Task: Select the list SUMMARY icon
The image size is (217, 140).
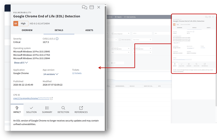Action: coord(47,108)
